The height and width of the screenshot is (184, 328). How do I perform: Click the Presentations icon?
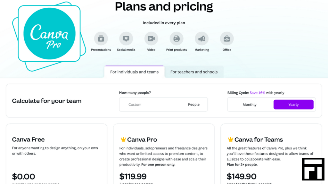pos(101,39)
